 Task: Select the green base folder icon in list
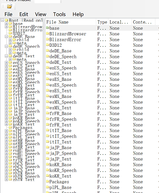pyautogui.click(x=48, y=28)
